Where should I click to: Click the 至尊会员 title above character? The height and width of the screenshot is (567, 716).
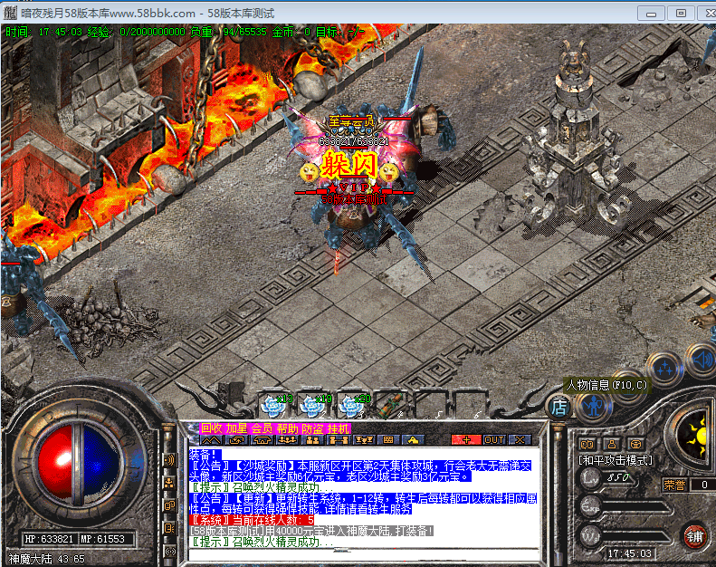pos(351,121)
